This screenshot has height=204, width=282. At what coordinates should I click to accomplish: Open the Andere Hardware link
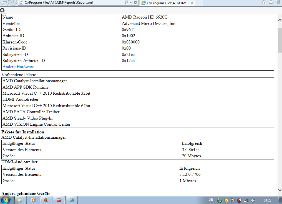point(18,67)
